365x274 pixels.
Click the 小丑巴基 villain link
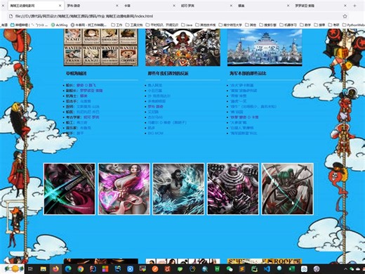coord(155,91)
